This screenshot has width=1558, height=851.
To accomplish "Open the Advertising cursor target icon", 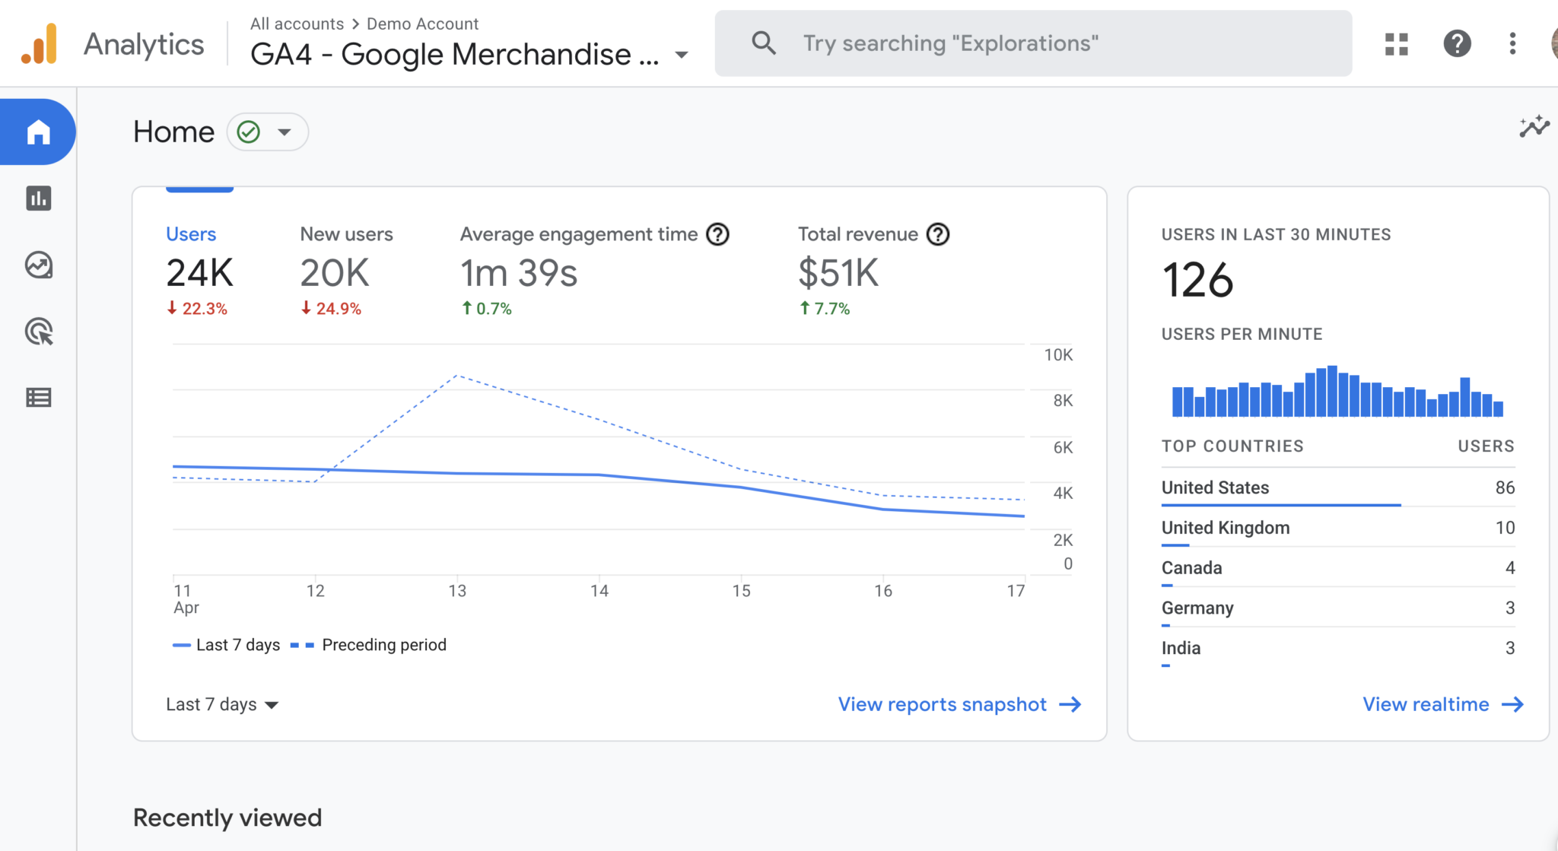I will (39, 332).
